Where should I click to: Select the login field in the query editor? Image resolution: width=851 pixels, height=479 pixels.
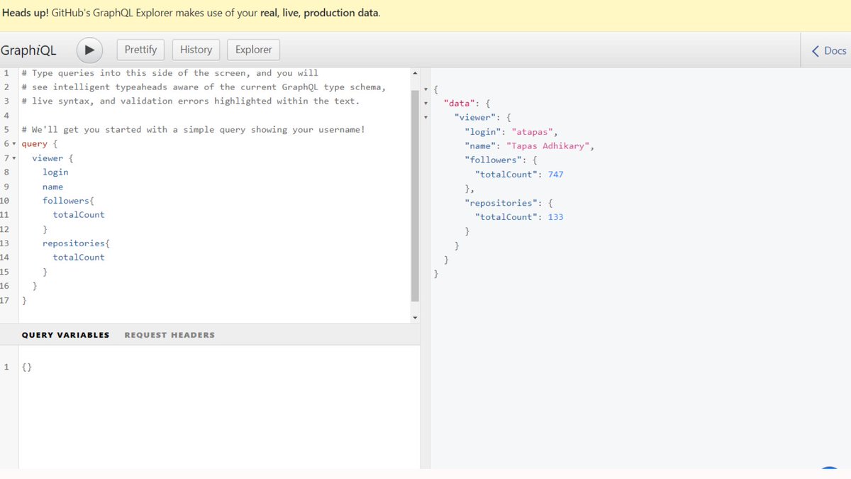point(55,172)
